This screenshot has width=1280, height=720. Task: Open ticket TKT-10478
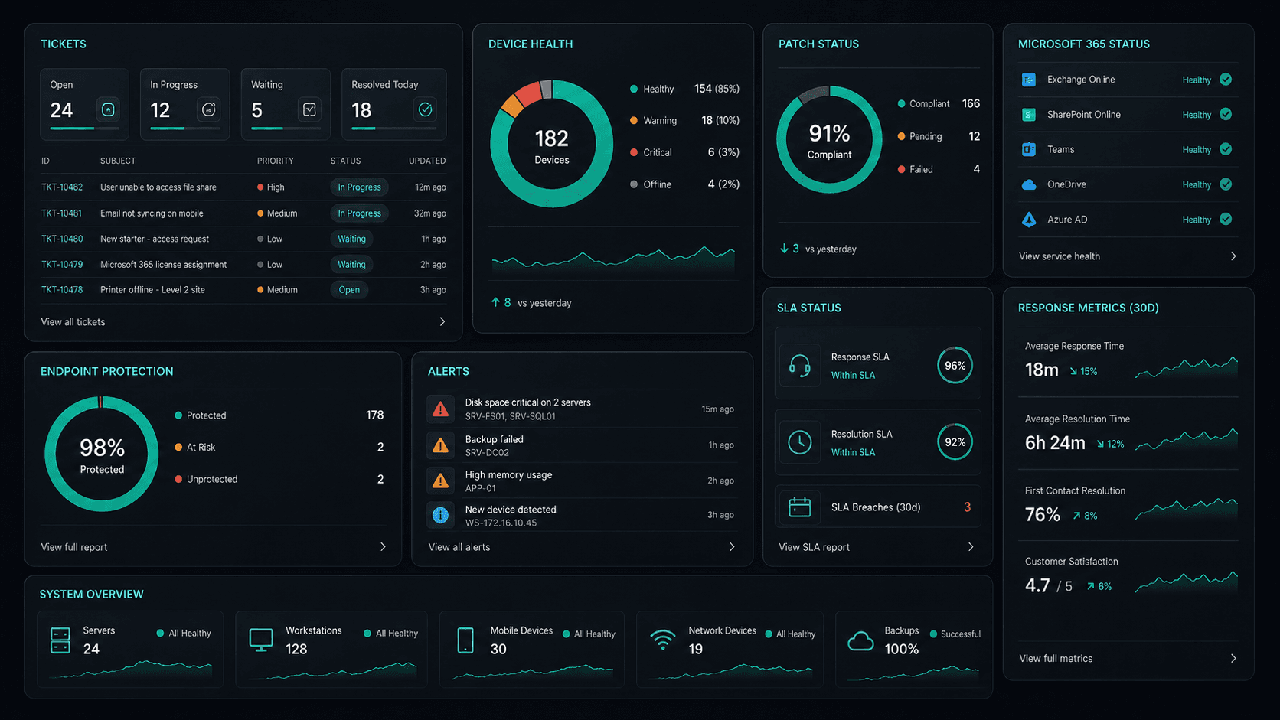coord(62,290)
